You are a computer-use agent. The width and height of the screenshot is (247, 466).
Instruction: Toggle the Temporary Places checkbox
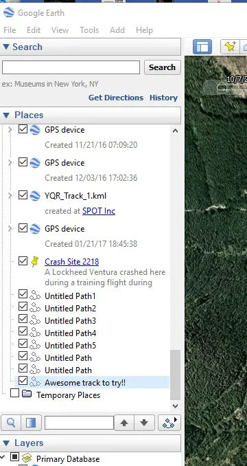pos(14,393)
